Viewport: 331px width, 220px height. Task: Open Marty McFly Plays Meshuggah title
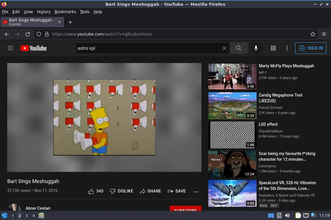[286, 66]
